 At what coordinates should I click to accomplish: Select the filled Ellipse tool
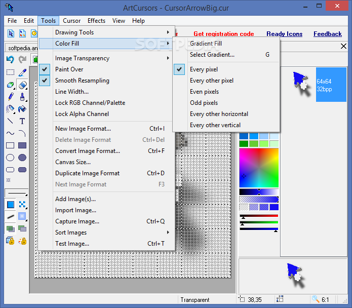[22, 158]
